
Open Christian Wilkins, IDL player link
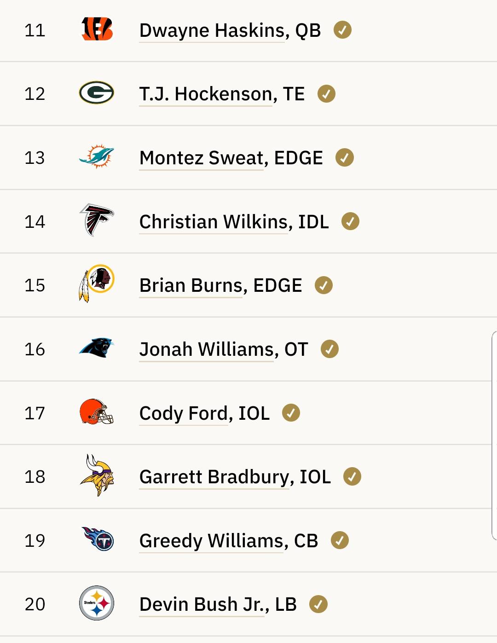[234, 222]
